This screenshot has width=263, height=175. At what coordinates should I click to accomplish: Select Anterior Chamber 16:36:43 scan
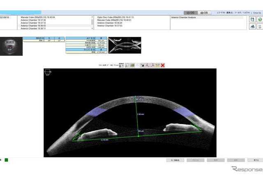coord(33,25)
